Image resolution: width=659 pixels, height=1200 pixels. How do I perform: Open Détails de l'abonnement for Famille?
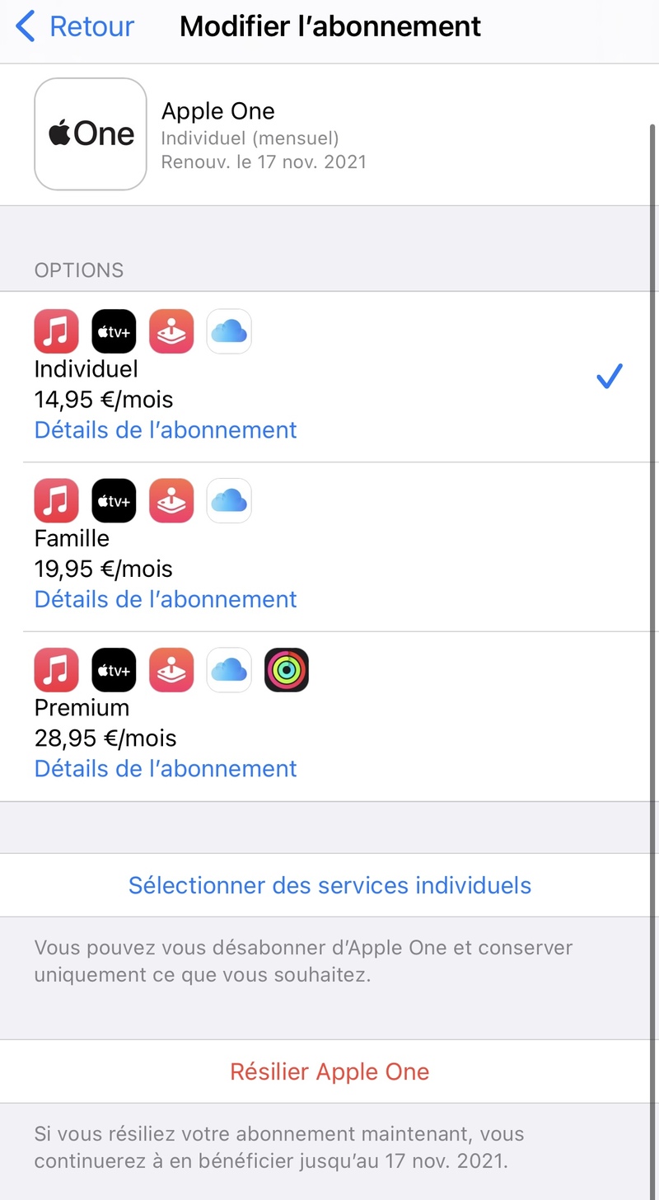pos(166,599)
